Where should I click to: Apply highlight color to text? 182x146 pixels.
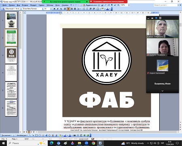click(x=103, y=9)
